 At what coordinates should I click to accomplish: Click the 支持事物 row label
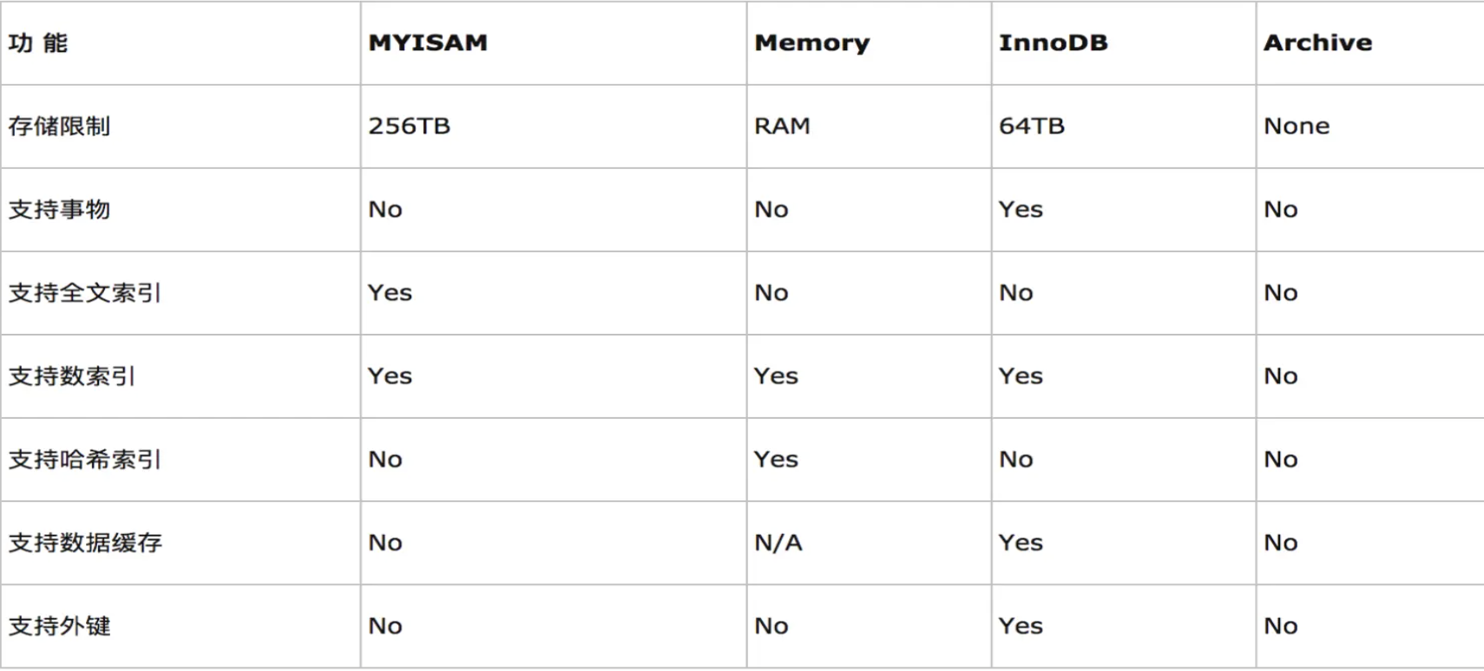59,210
